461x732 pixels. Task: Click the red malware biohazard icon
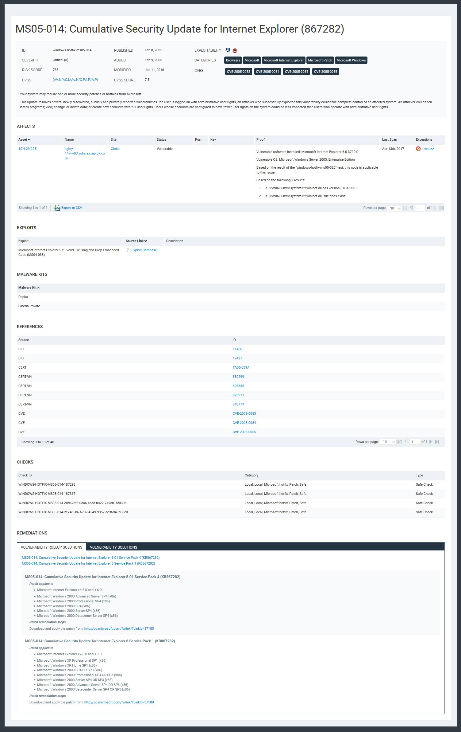(235, 51)
